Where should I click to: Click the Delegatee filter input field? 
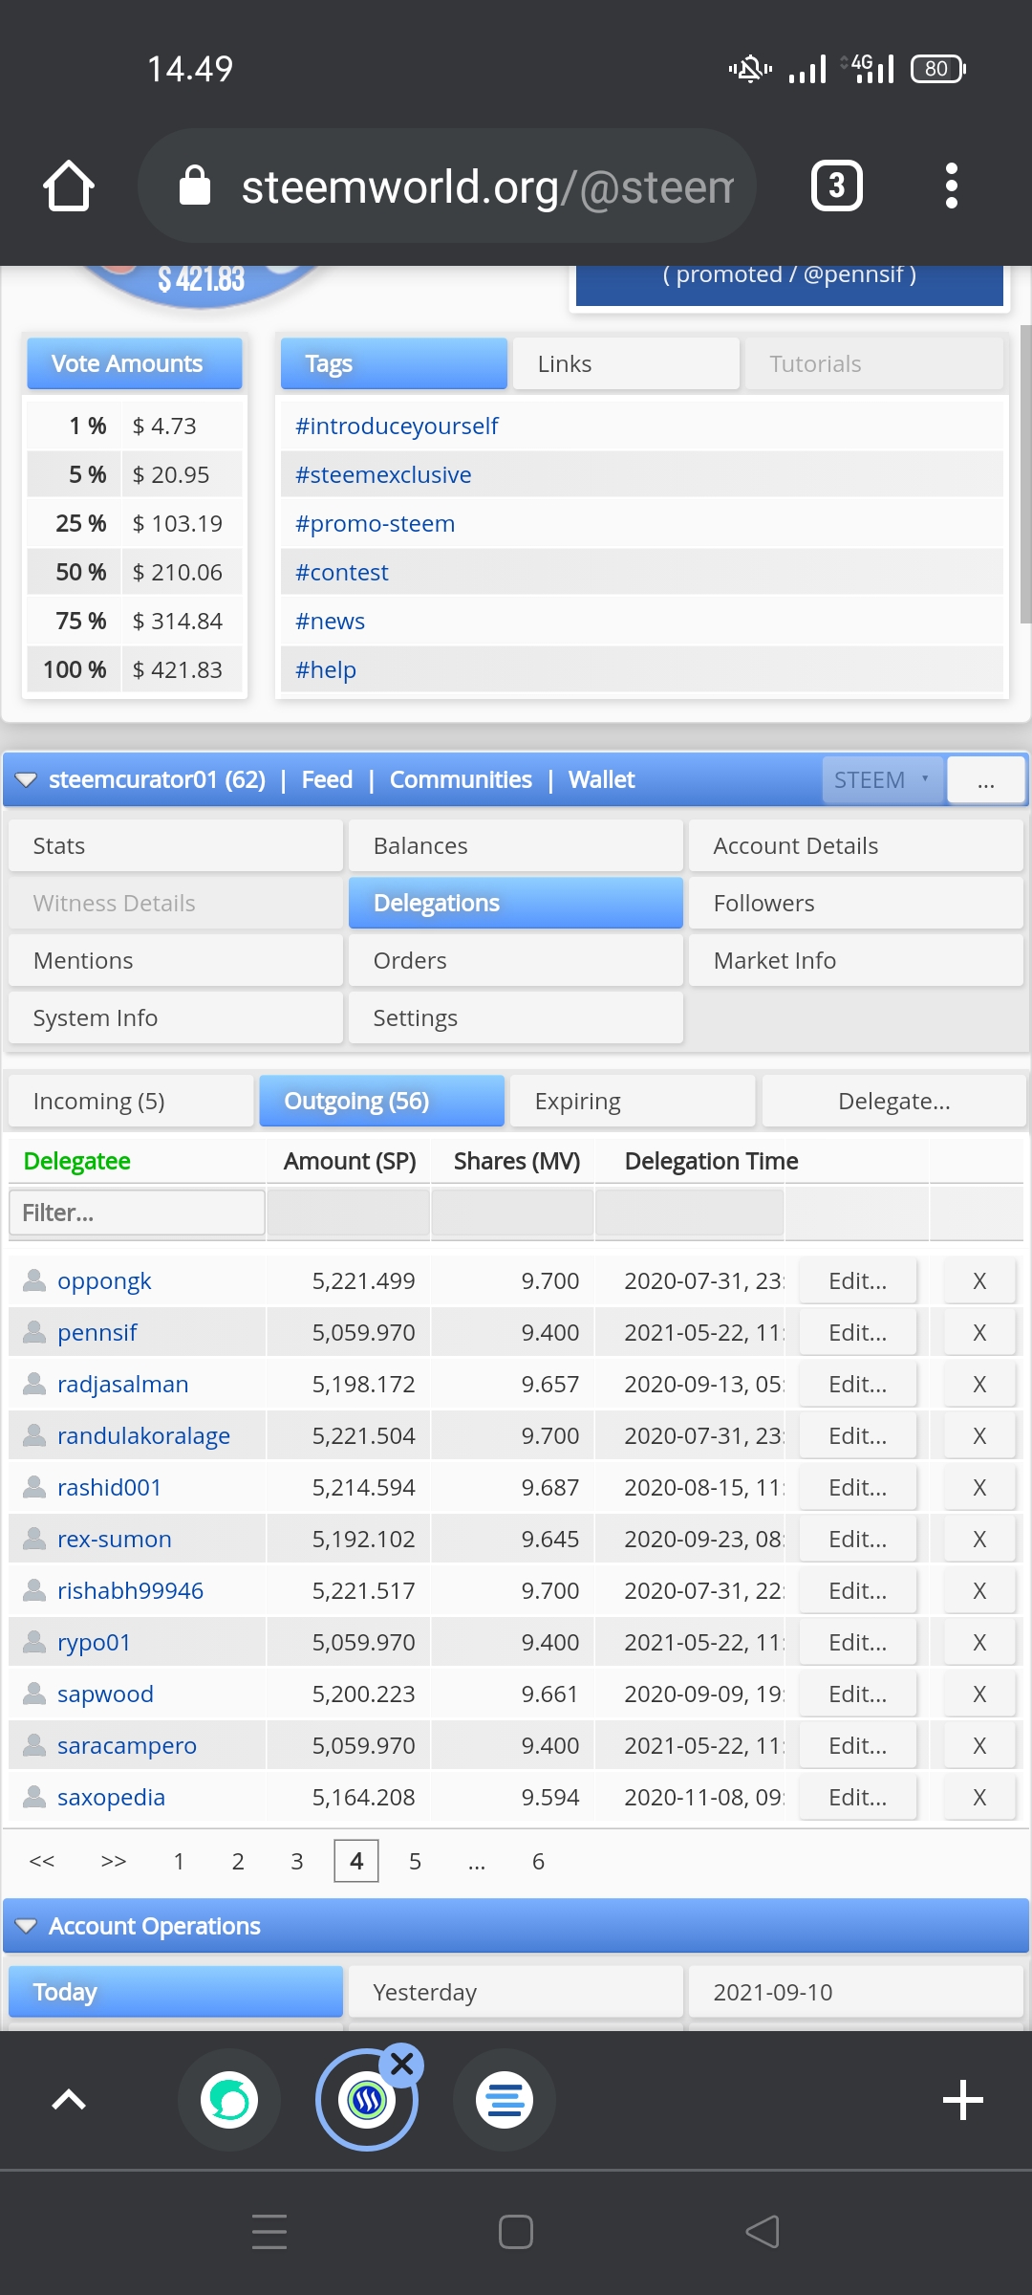[137, 1213]
